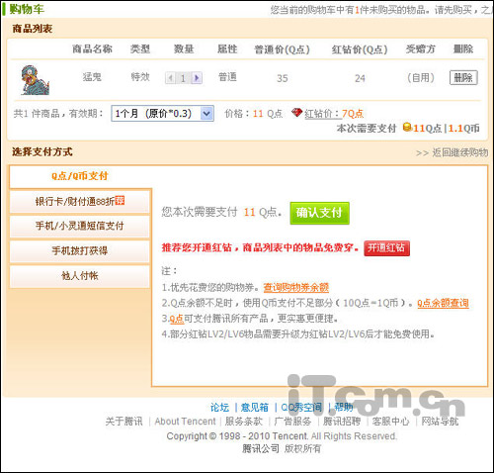Go back via 返回继续购物 link
The height and width of the screenshot is (473, 494).
[452, 152]
